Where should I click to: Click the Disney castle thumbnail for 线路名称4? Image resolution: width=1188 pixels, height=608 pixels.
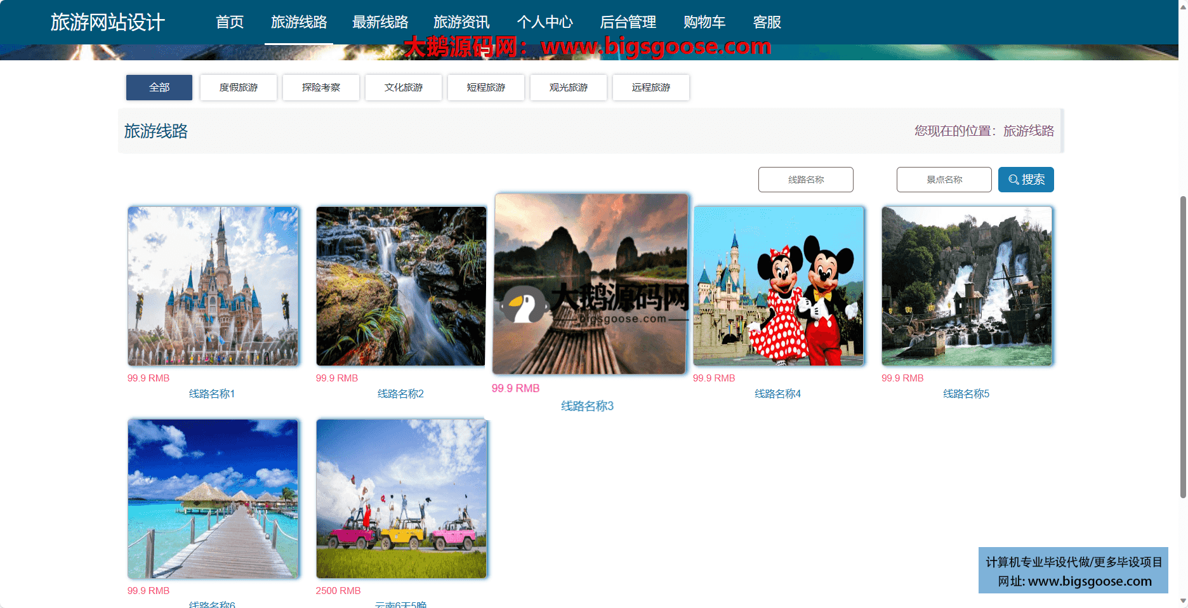pos(779,286)
